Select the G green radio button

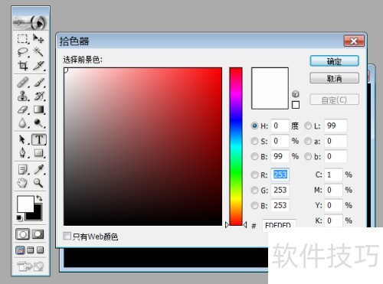pyautogui.click(x=254, y=190)
